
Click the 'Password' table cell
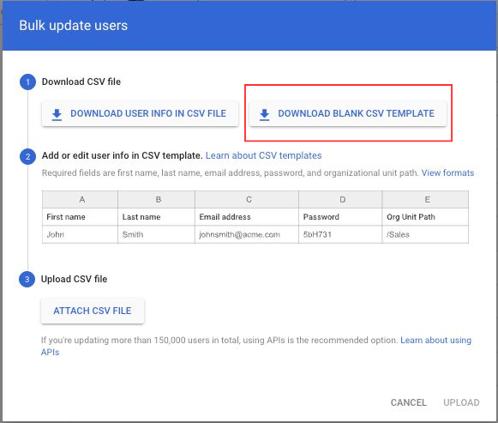[x=340, y=217]
